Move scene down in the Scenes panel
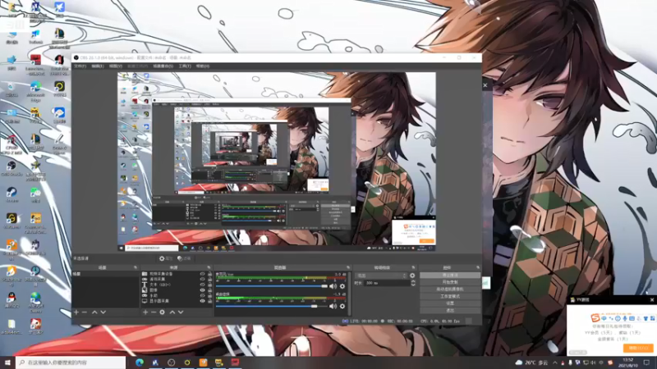 [x=103, y=312]
